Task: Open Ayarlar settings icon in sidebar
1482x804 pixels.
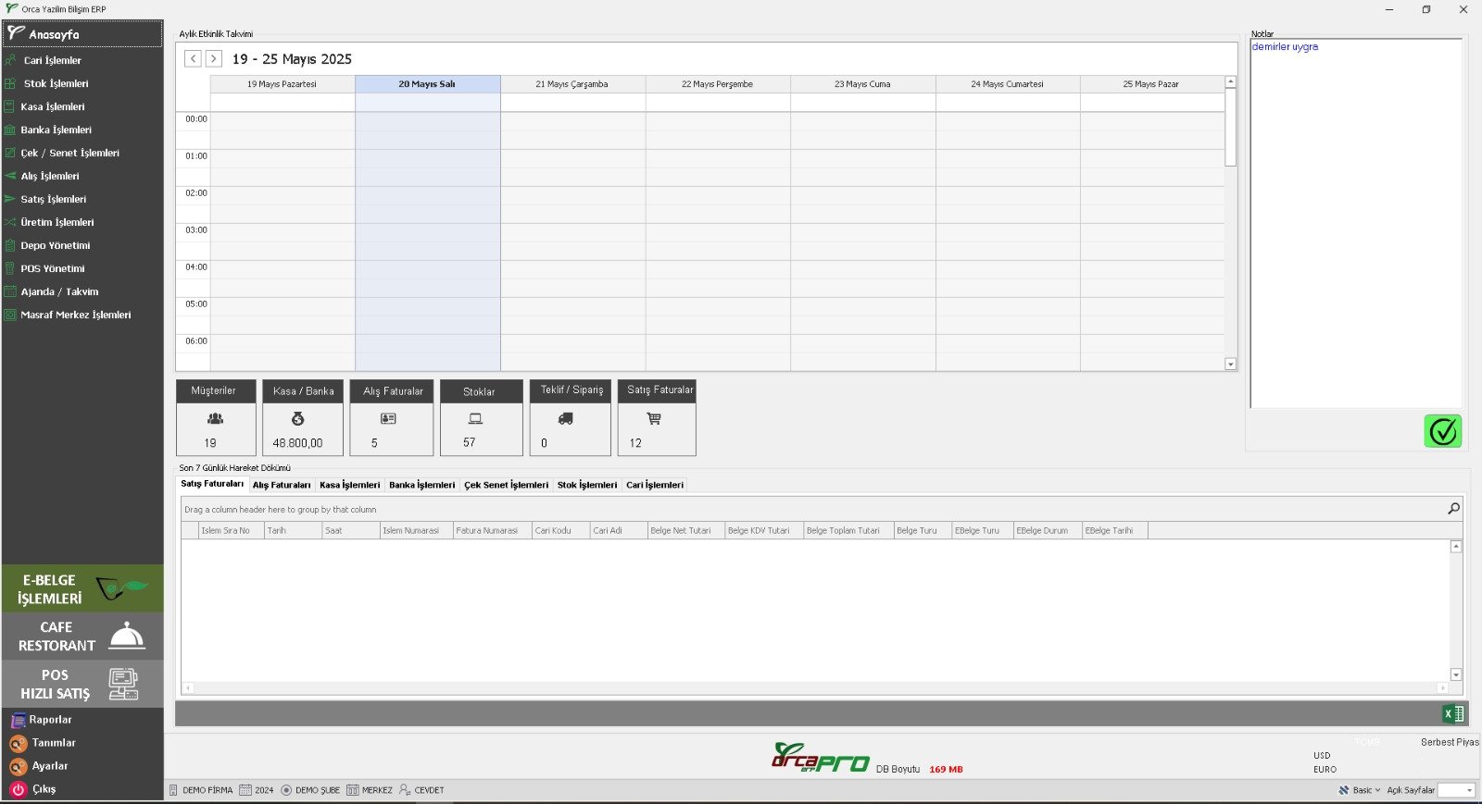Action: pos(18,766)
